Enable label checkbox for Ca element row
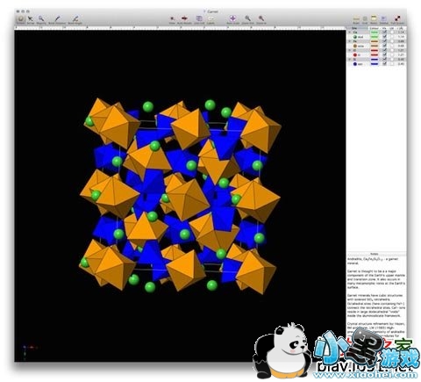The height and width of the screenshot is (382, 421). pos(392,32)
